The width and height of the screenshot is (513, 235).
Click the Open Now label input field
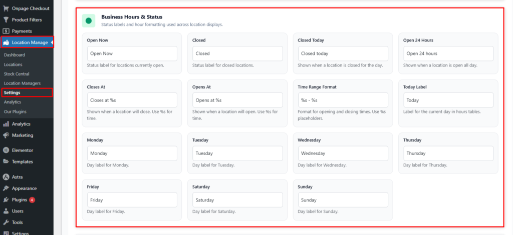point(132,53)
